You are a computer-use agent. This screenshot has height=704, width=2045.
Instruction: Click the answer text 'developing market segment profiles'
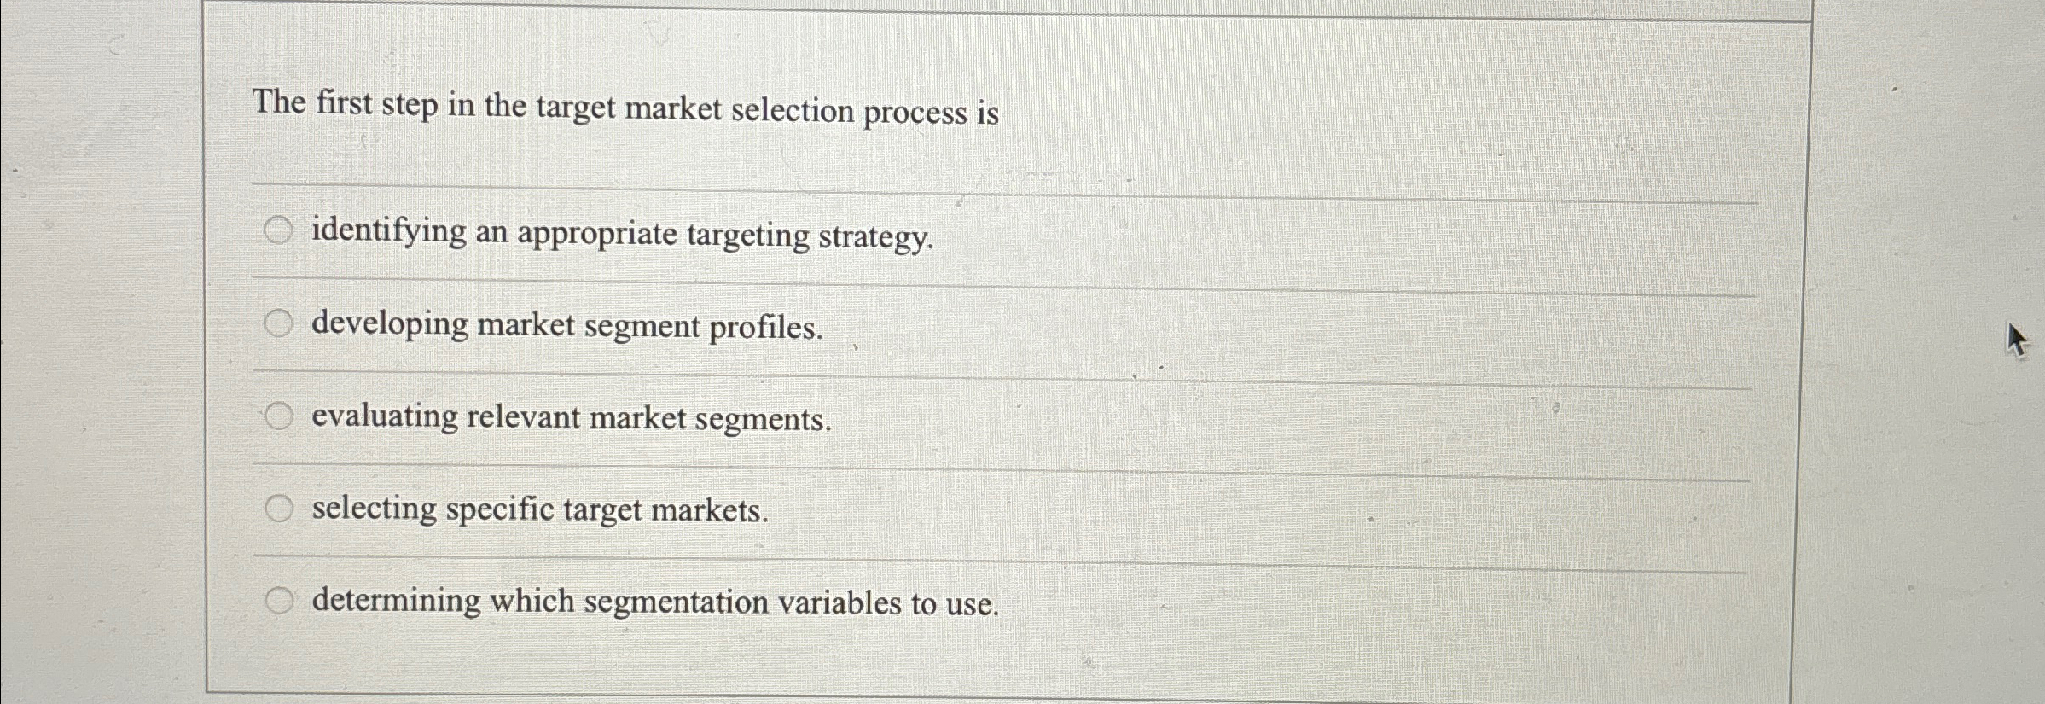coord(566,325)
